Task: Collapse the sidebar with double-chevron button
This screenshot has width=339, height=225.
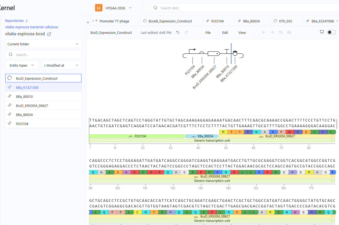Action: click(x=88, y=22)
